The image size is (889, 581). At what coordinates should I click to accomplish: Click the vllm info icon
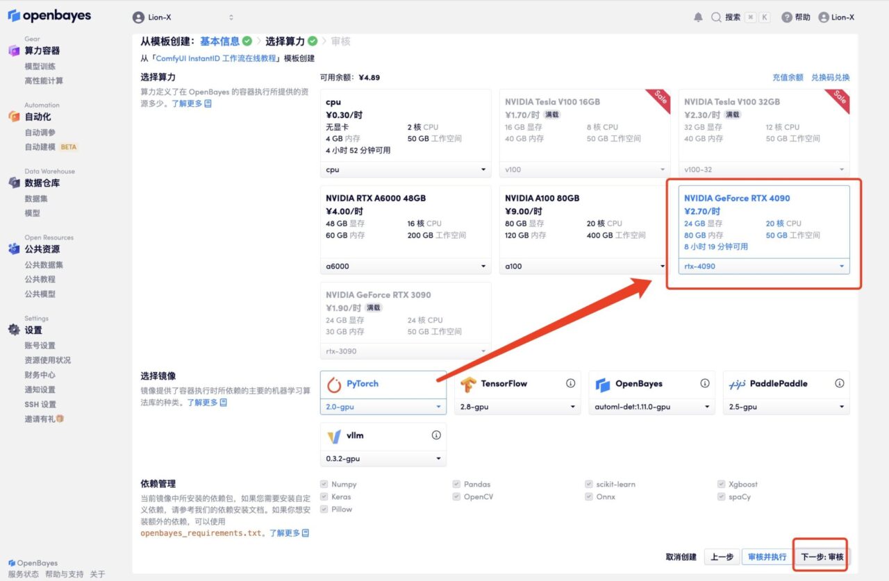coord(436,435)
